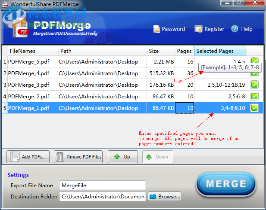Click the big MERGE button

pyautogui.click(x=226, y=184)
